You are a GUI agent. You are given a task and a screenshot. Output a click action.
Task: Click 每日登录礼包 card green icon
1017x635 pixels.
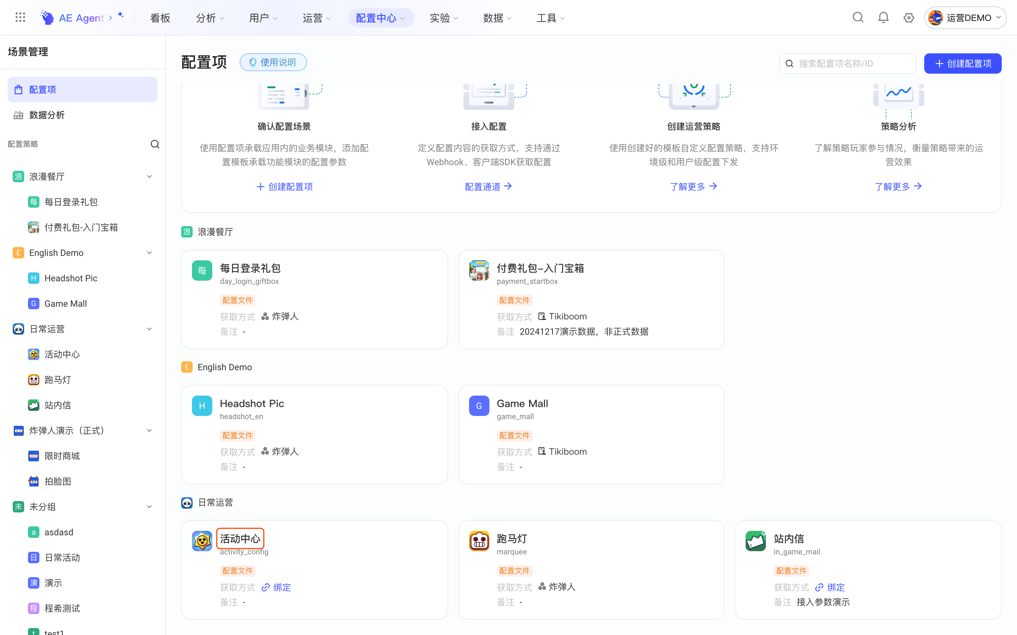pos(202,271)
